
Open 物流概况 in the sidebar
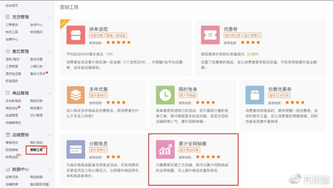(x=36, y=32)
